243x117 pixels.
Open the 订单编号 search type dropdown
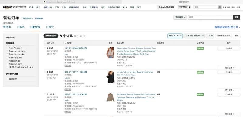point(180,17)
